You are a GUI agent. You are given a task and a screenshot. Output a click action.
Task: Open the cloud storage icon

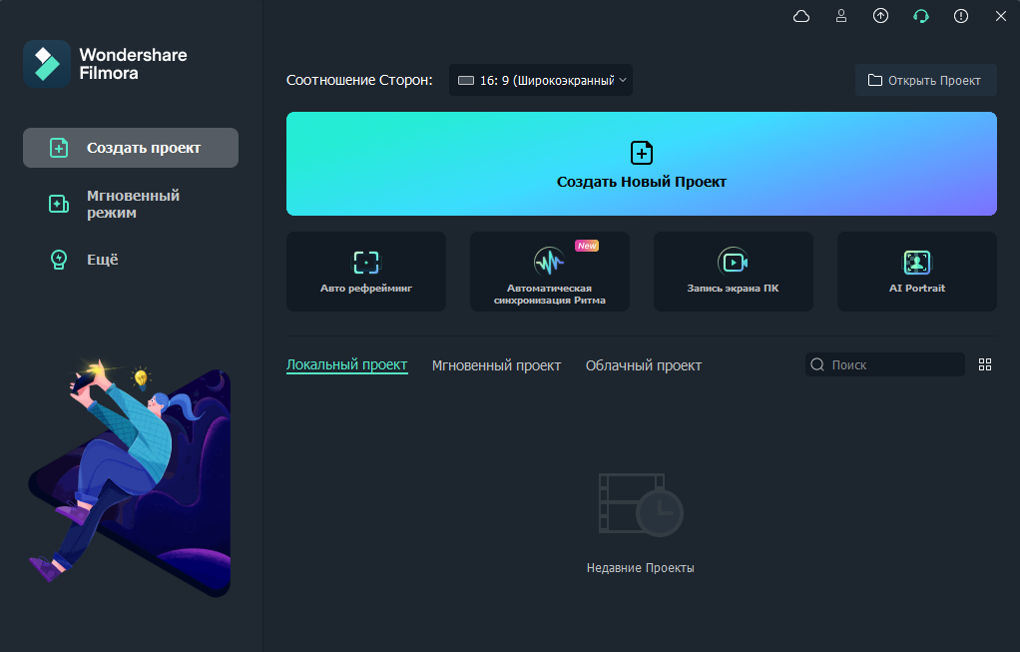[x=801, y=16]
